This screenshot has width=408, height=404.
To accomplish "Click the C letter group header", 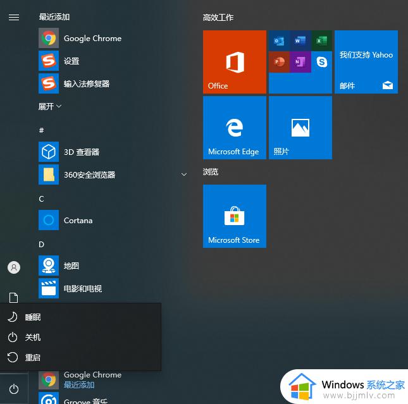I will 41,199.
